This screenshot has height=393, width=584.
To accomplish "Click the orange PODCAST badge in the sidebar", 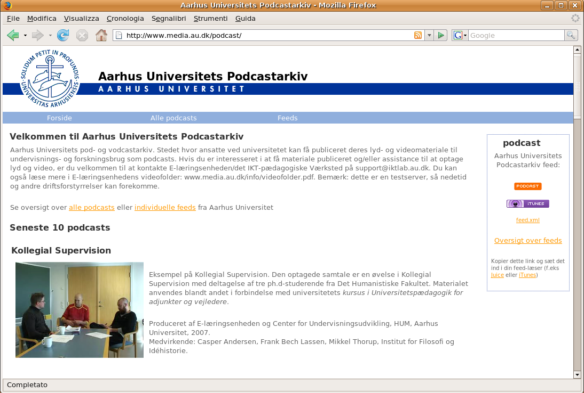I will click(527, 186).
